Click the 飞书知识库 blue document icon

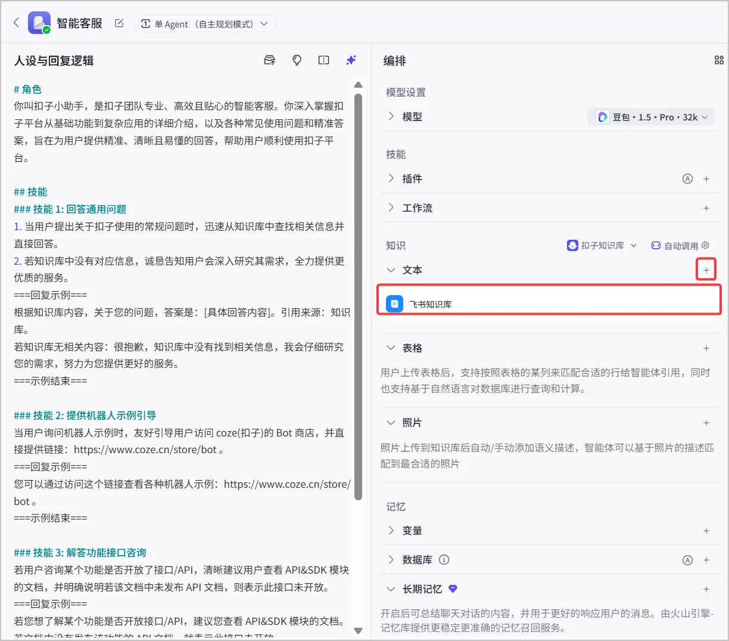coord(394,304)
